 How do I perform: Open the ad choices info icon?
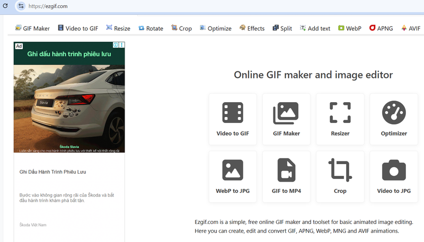pos(116,45)
